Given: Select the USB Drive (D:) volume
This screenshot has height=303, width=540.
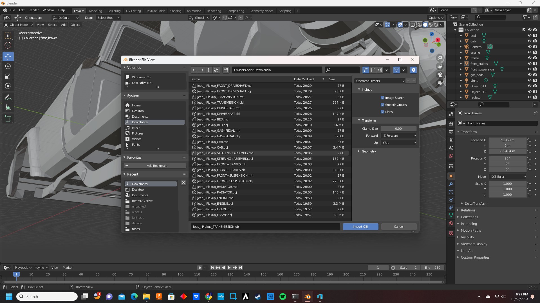Looking at the screenshot, I should 142,83.
